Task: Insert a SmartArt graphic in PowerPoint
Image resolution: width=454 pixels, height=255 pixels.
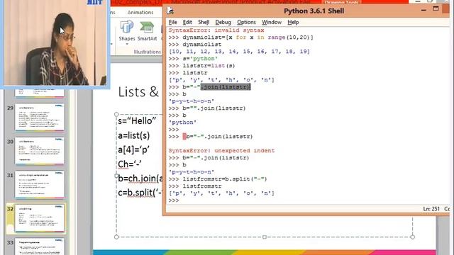Action: point(147,31)
